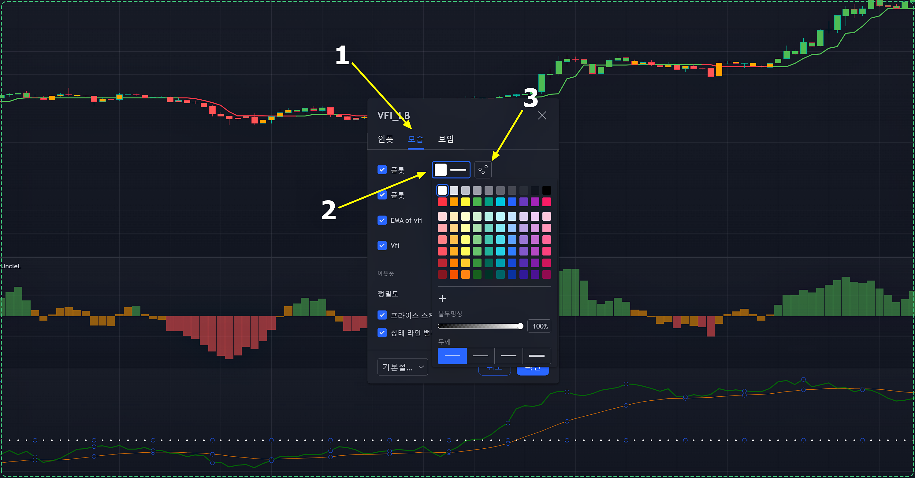Click the plus icon to add custom color
915x478 pixels.
(442, 299)
